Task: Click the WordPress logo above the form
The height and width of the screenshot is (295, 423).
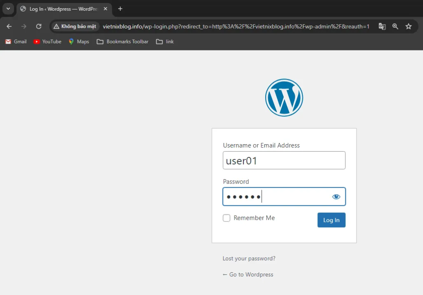Action: [284, 98]
